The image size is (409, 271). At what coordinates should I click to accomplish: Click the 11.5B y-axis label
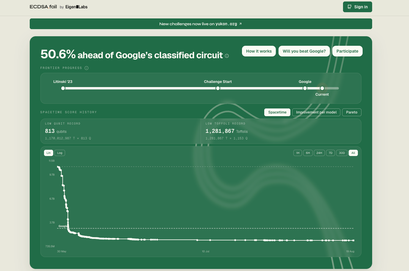(52, 161)
